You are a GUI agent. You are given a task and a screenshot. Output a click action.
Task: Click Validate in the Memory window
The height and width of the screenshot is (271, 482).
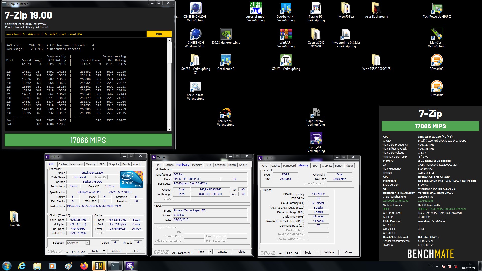coord(329,252)
